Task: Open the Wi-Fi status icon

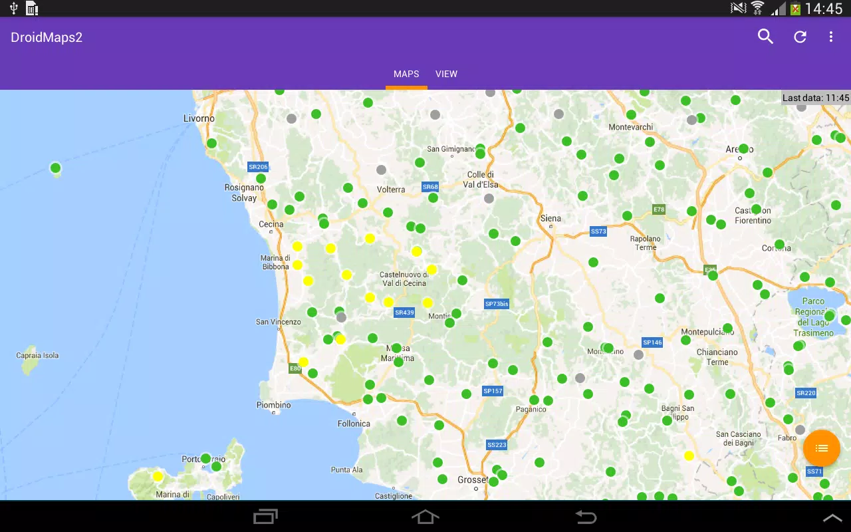Action: [757, 9]
